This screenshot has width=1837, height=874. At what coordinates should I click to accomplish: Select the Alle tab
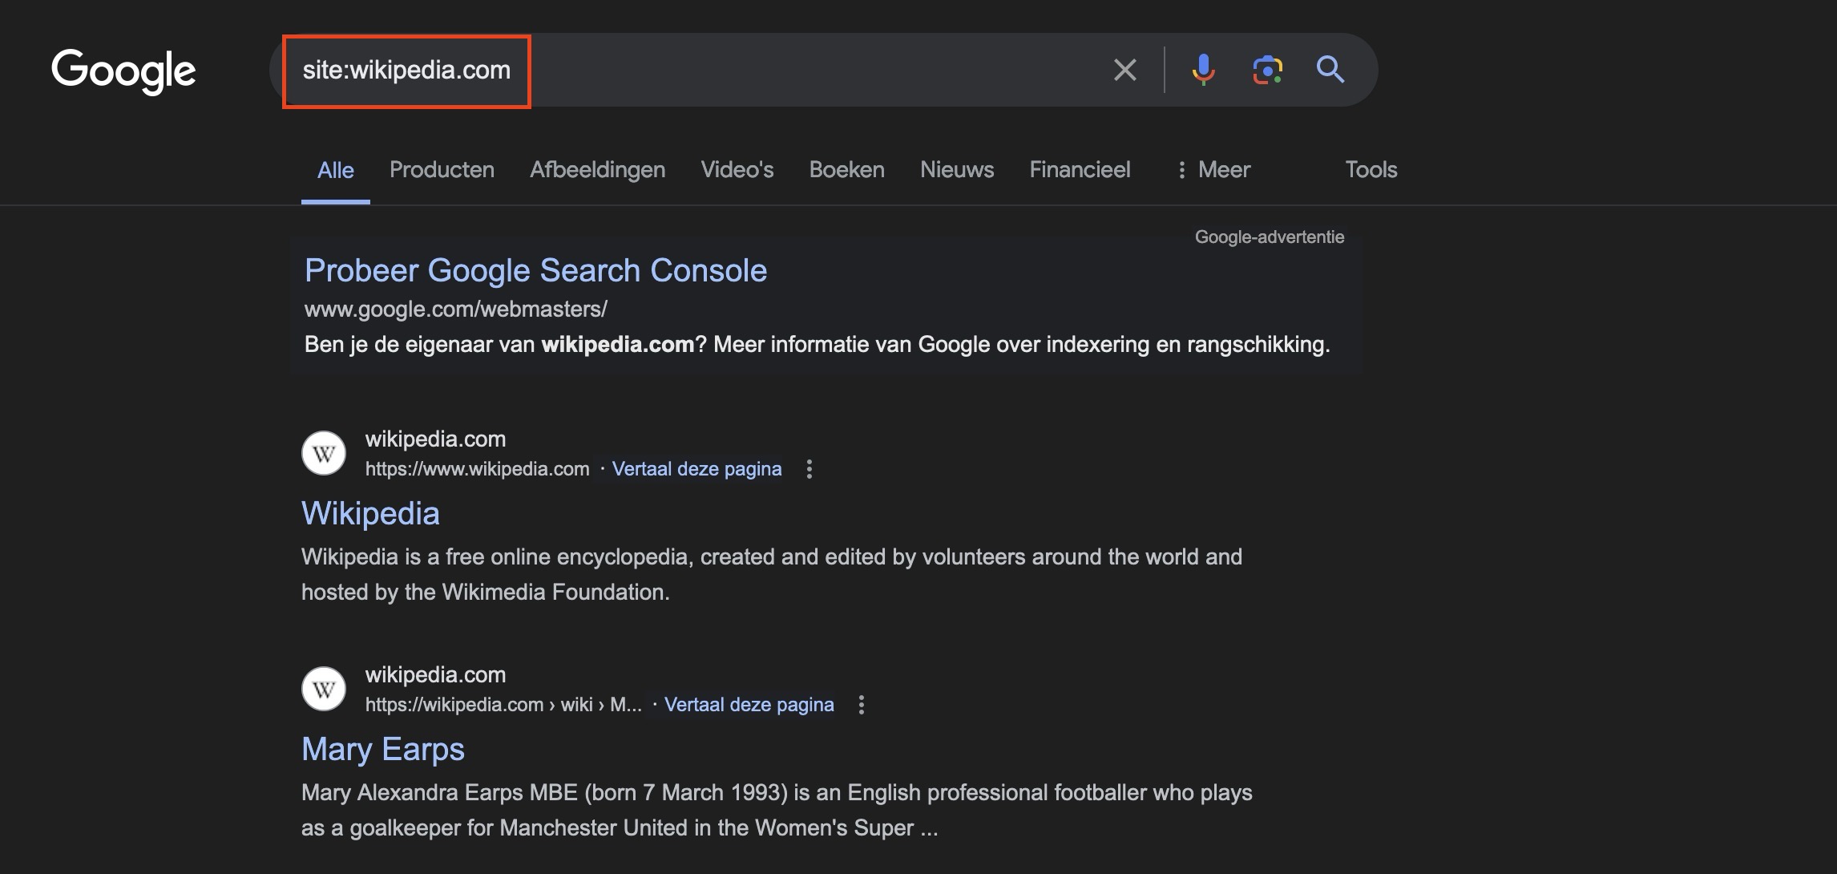335,170
